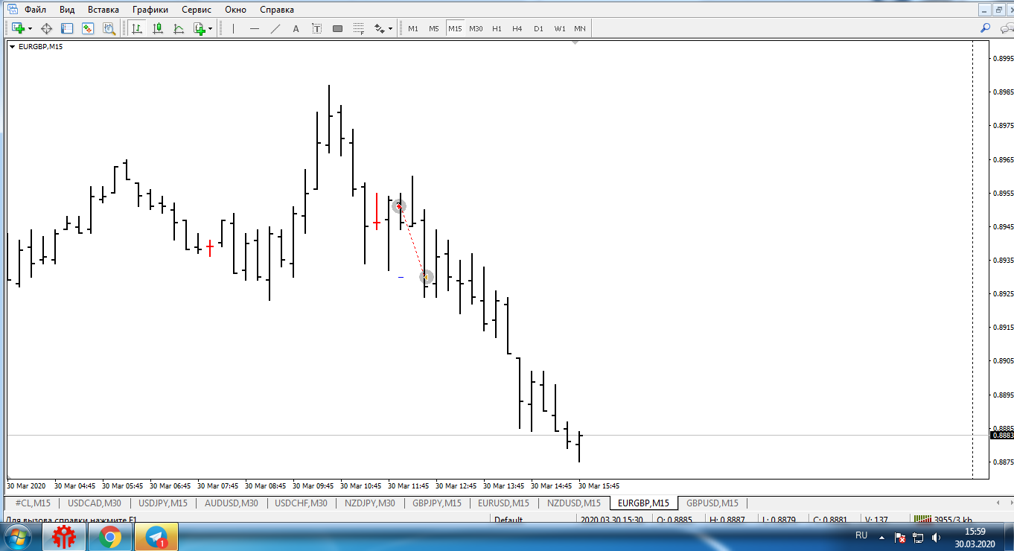This screenshot has width=1014, height=551.
Task: Switch to the GBPUSD,M15 chart tab
Action: coord(712,503)
